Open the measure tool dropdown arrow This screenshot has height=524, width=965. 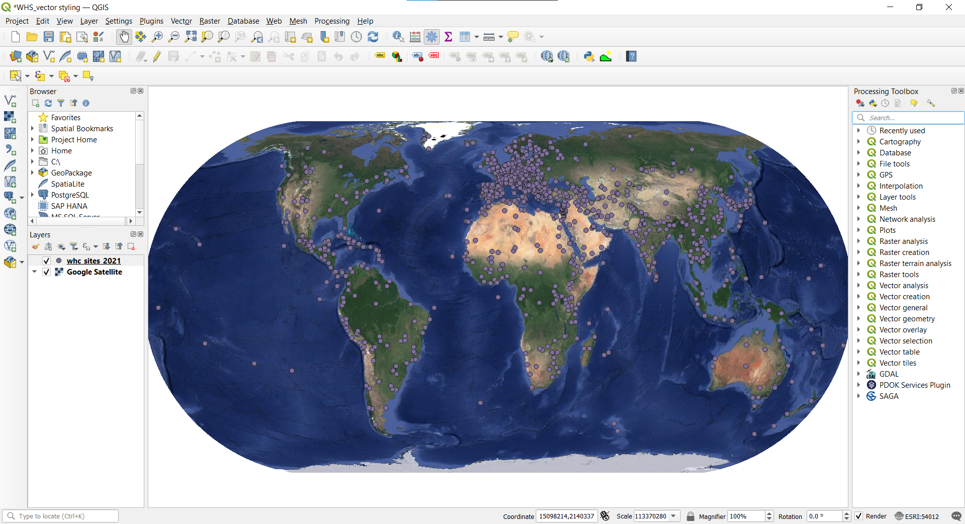pyautogui.click(x=501, y=37)
